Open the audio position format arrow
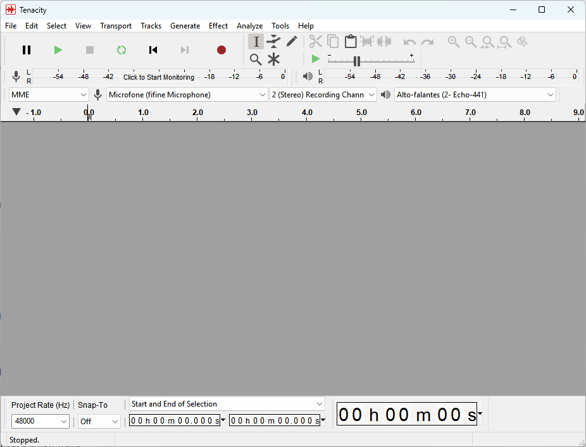The image size is (586, 447). [x=480, y=413]
